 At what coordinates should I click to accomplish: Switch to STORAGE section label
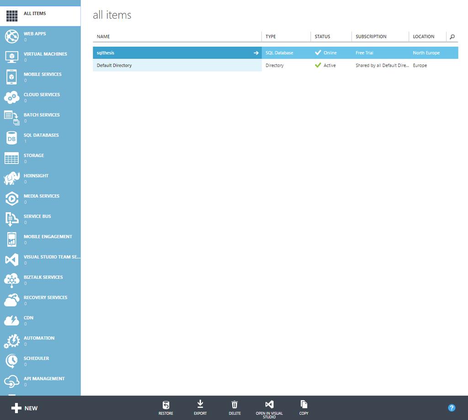click(x=34, y=155)
